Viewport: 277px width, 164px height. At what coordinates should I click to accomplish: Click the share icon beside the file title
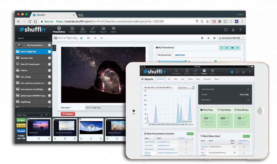coord(95,38)
